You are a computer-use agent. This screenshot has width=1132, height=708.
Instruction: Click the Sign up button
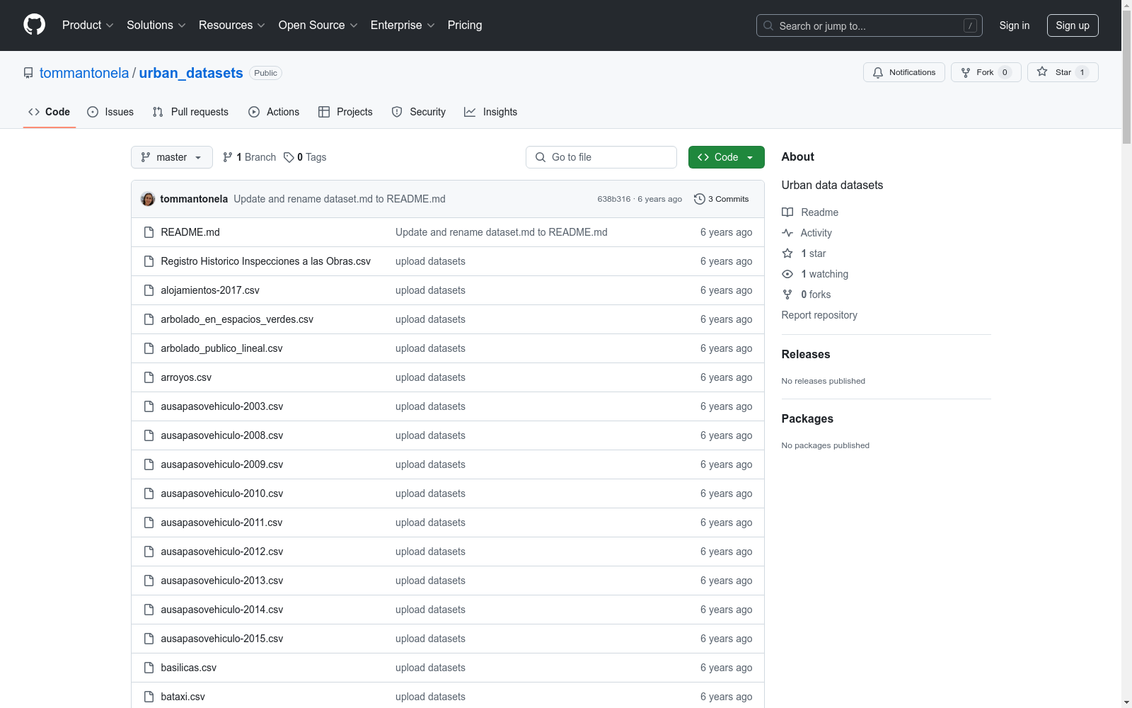click(x=1073, y=25)
